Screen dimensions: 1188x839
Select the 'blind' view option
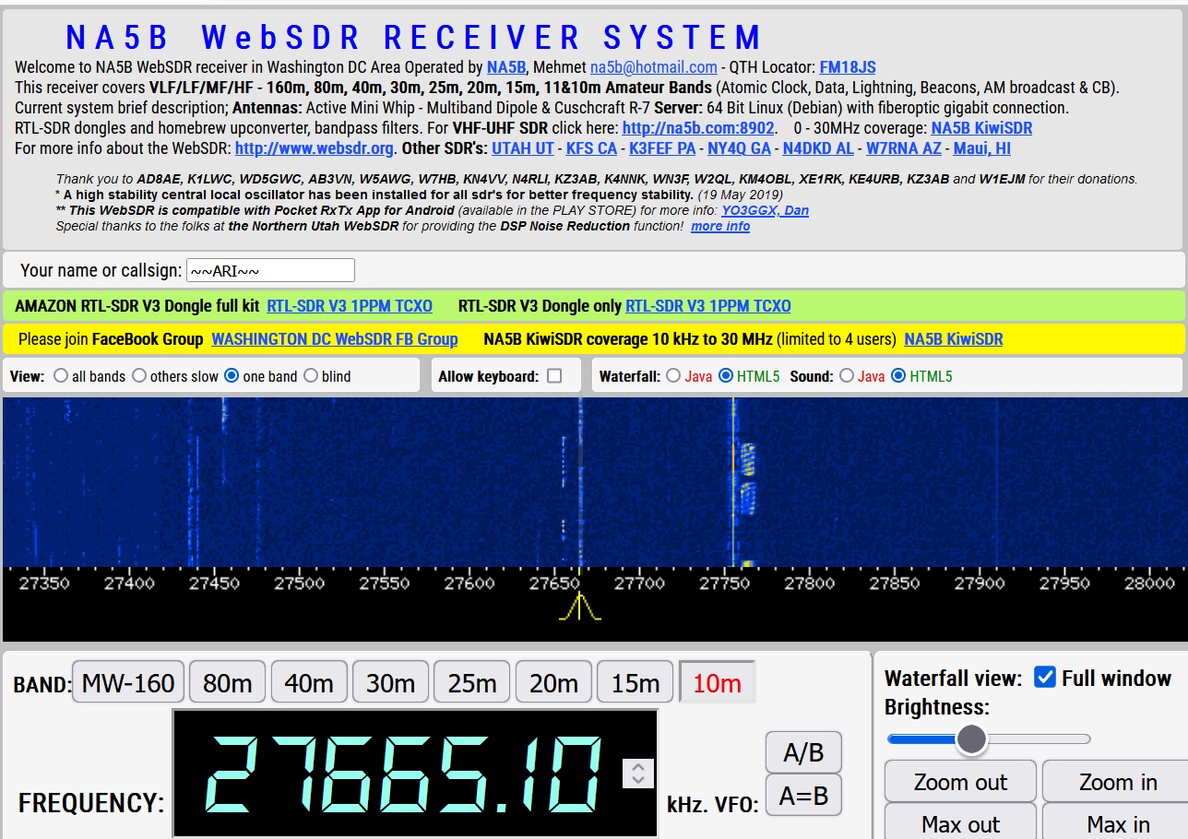pos(311,376)
